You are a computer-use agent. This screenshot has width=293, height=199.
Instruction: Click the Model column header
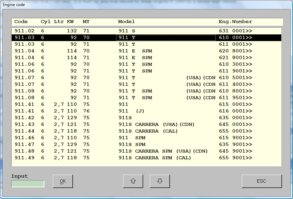126,22
